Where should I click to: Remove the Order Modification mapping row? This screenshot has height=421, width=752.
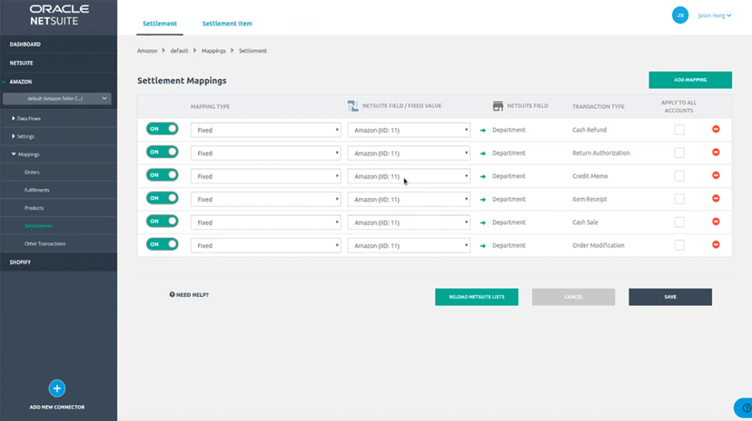[716, 245]
